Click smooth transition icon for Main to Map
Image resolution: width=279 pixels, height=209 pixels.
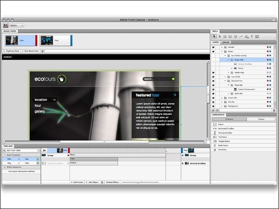click(38, 159)
